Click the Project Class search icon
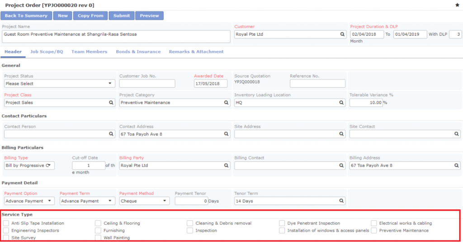Viewport: 463px width, 245px height. pyautogui.click(x=111, y=103)
